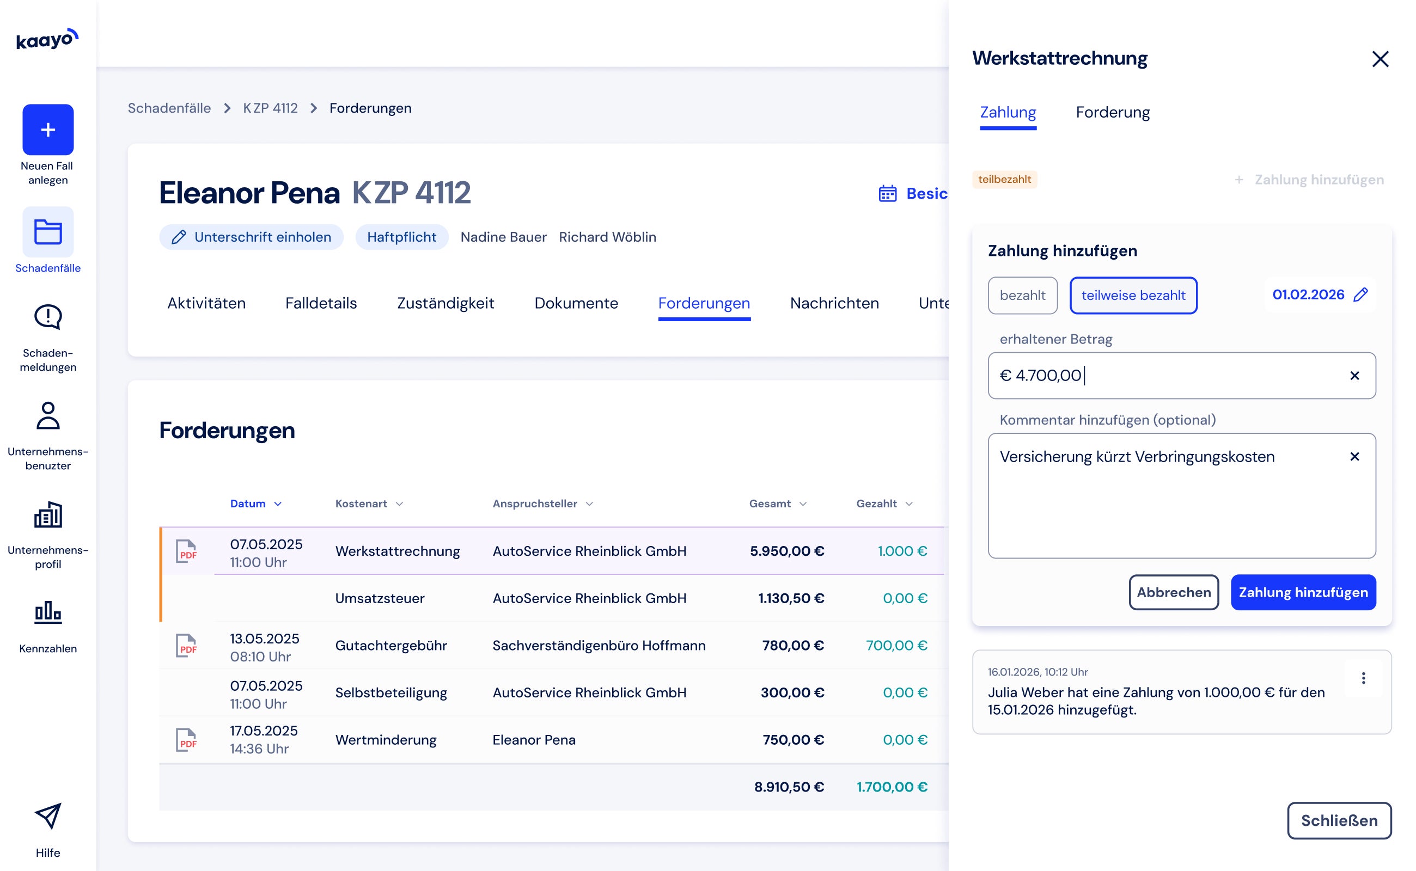Expand the Anspruchsteller column dropdown

pos(590,504)
